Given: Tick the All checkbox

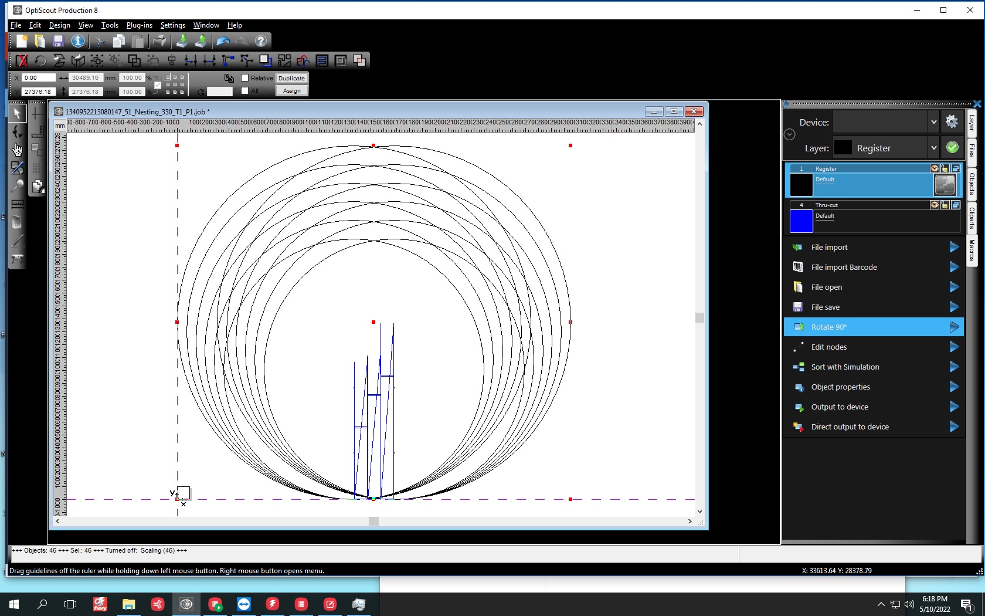Looking at the screenshot, I should [245, 91].
